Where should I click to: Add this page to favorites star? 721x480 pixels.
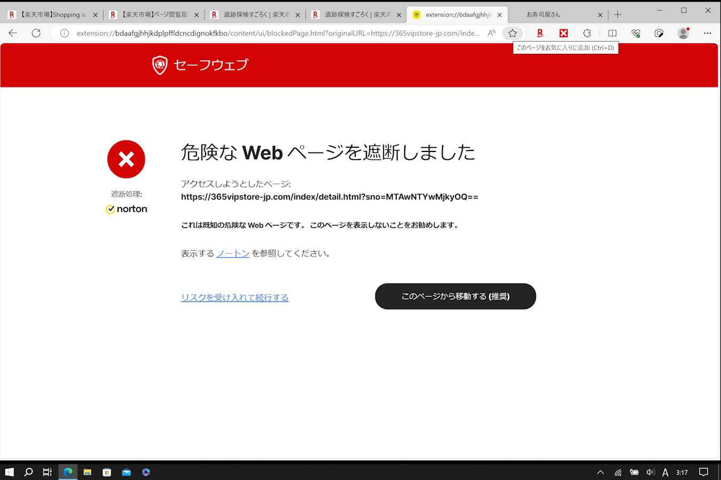coord(513,33)
